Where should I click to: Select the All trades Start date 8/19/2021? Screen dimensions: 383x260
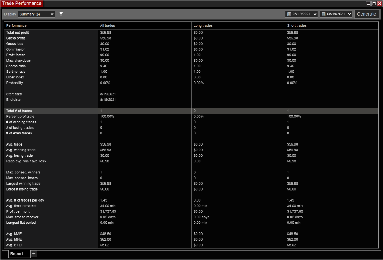point(108,94)
